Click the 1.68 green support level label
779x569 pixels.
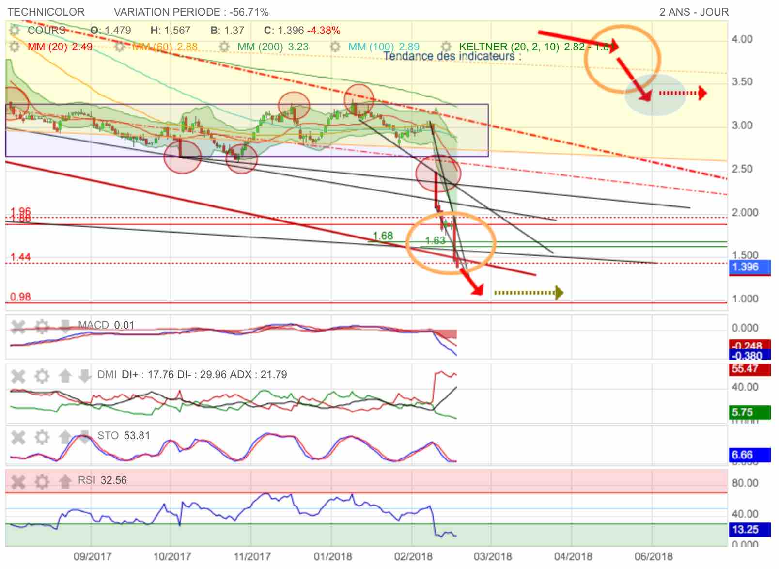[x=383, y=236]
